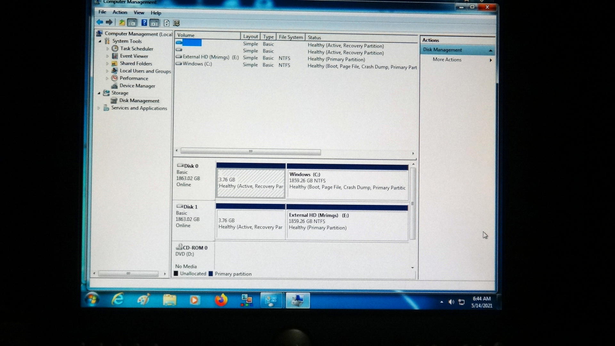Viewport: 615px width, 346px height.
Task: Open Help using the blue question icon
Action: [144, 23]
